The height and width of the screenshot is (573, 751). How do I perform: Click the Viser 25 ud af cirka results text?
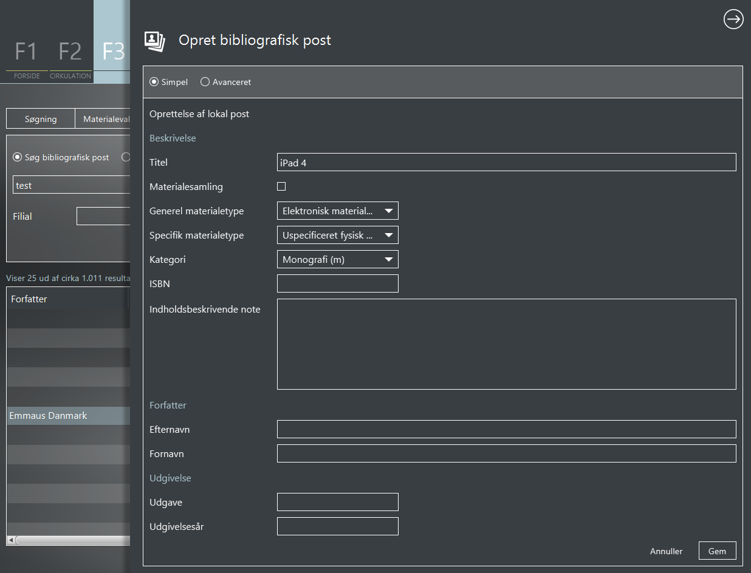click(x=68, y=278)
